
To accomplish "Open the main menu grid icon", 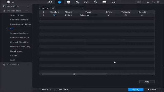I will click(x=158, y=2).
